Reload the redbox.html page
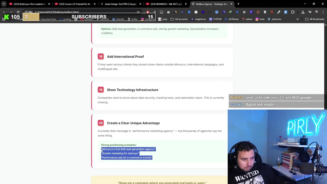Screen dimensions: 327x184 [18, 12]
